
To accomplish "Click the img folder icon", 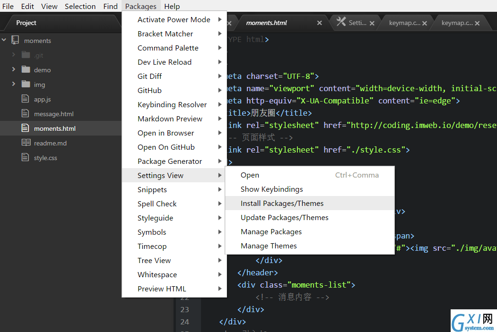I will click(26, 84).
